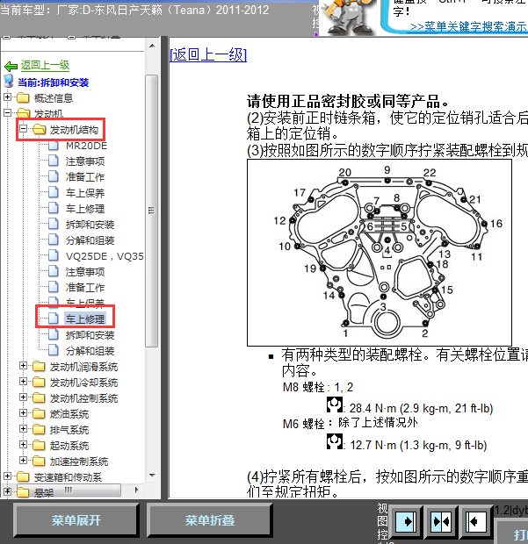The width and height of the screenshot is (528, 544).
Task: Click the 发动机结构 folder icon
Action: pyautogui.click(x=39, y=129)
